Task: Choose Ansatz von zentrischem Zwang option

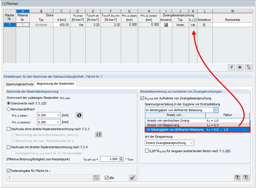Action: click(197, 120)
